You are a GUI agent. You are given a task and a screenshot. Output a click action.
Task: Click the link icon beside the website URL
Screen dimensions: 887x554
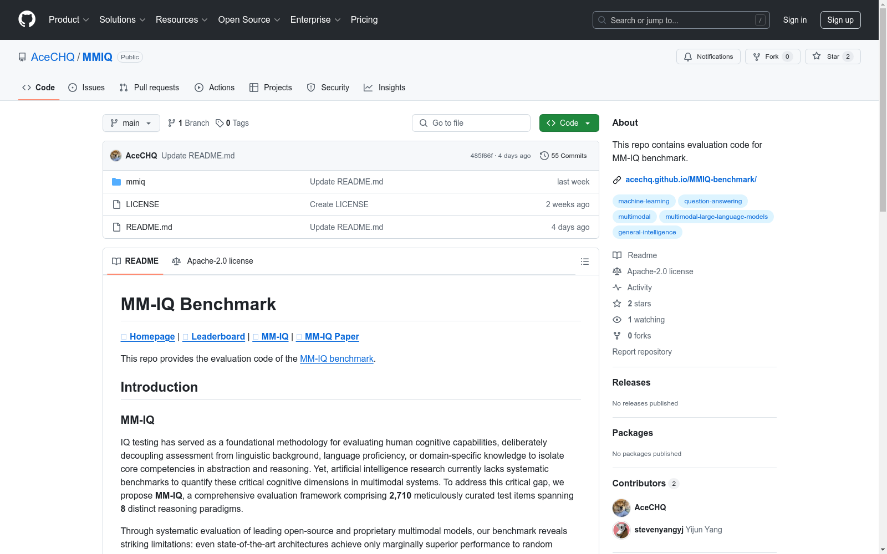617,180
